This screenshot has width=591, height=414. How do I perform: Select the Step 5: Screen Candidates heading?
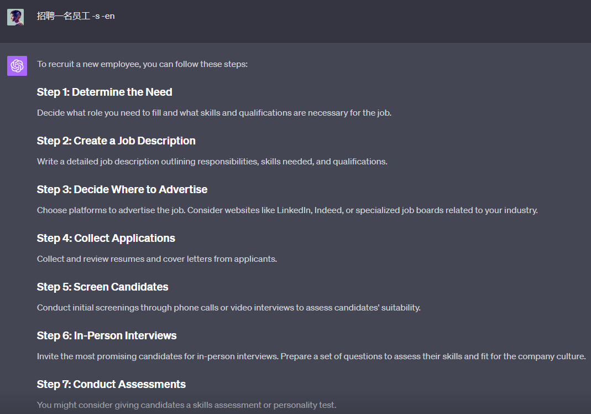[102, 287]
